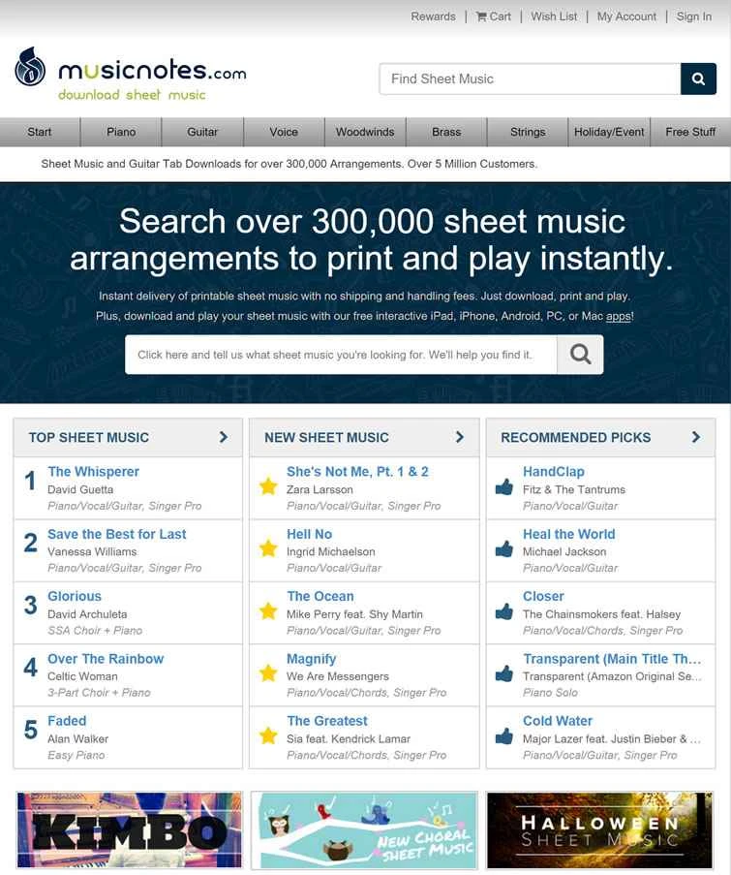This screenshot has height=875, width=731.
Task: Open The Whisperer by David Guetta
Action: (x=94, y=472)
